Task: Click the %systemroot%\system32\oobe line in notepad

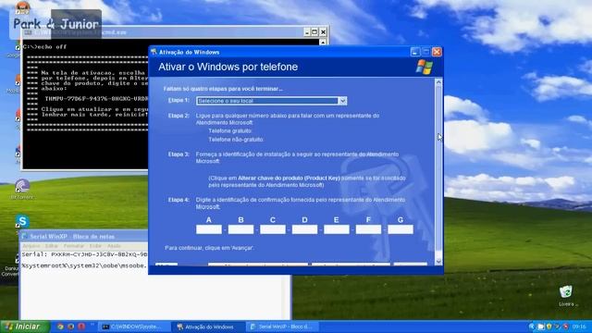Action: click(x=84, y=265)
